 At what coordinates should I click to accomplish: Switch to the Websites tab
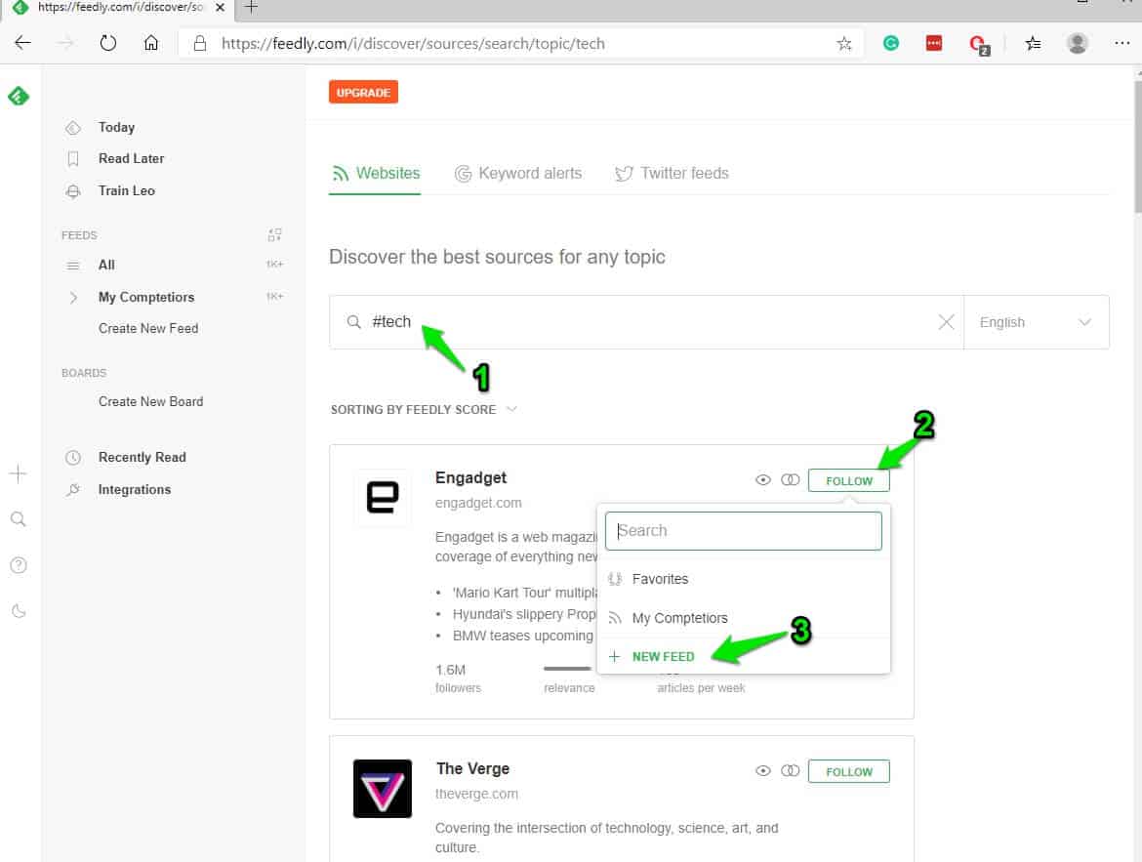tap(376, 174)
